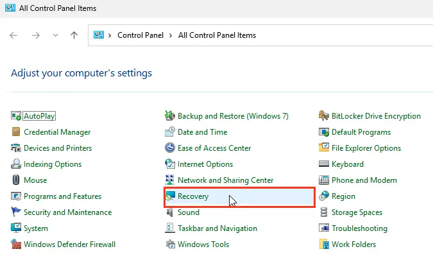The width and height of the screenshot is (433, 274).
Task: Click the Storage Spaces icon
Action: point(325,212)
